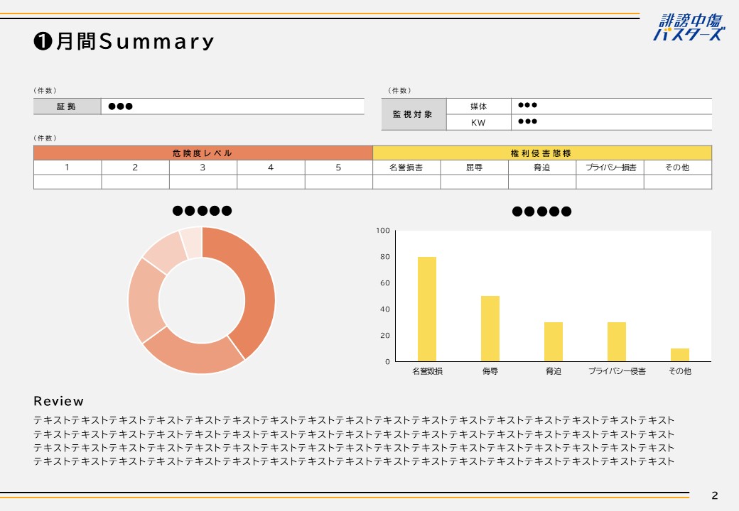This screenshot has height=511, width=739.
Task: Select the 権利侵害態様 yellow table header
Action: coord(541,153)
